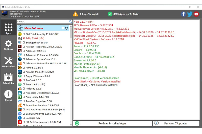Toggle the Main Software select-all checkbox
202x134 pixels.
[63, 28]
